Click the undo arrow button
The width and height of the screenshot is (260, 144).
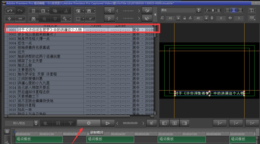(10, 11)
